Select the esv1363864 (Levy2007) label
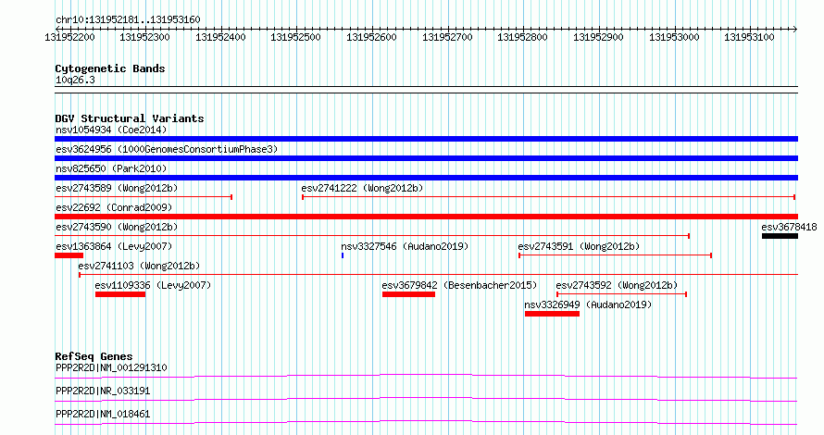Viewport: 824px width, 435px height. pyautogui.click(x=114, y=246)
